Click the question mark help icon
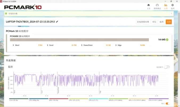 click(171, 14)
